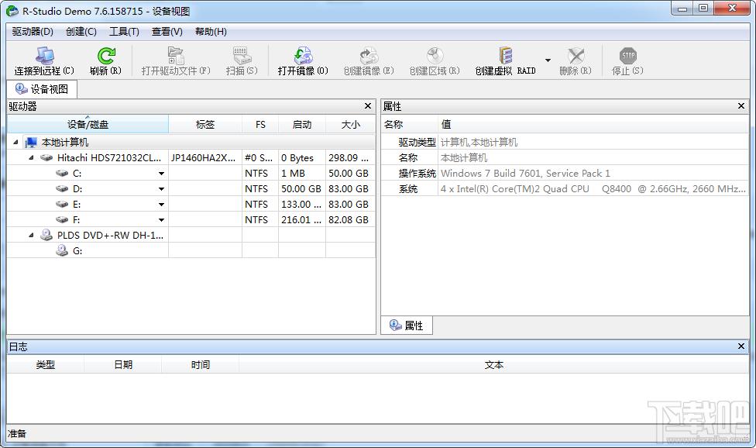This screenshot has height=448, width=756.
Task: Open the 查看(V) menu
Action: coord(167,32)
